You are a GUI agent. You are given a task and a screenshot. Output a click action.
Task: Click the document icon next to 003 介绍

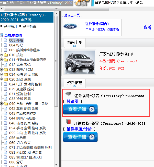point(6,40)
